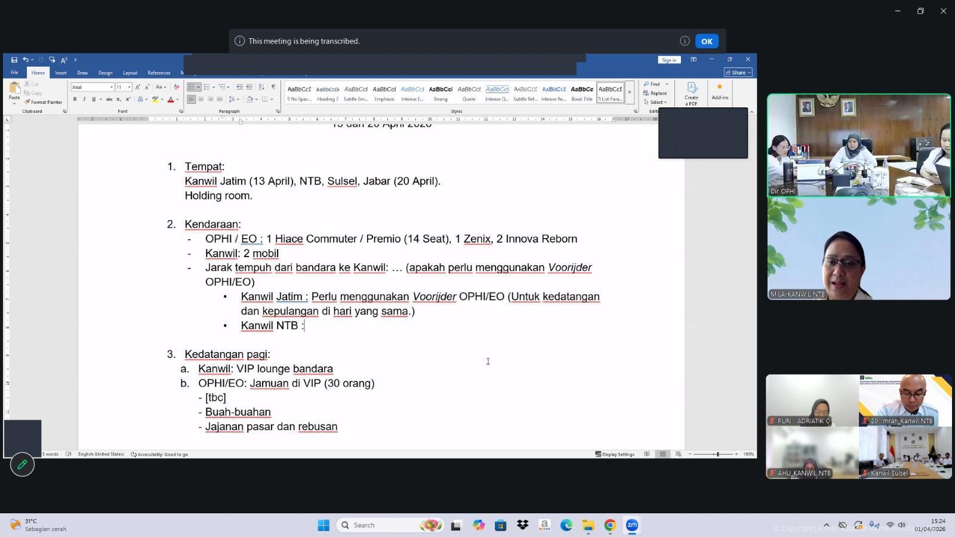Open the References ribbon tab
Screen dimensions: 955x537
pyautogui.click(x=159, y=73)
